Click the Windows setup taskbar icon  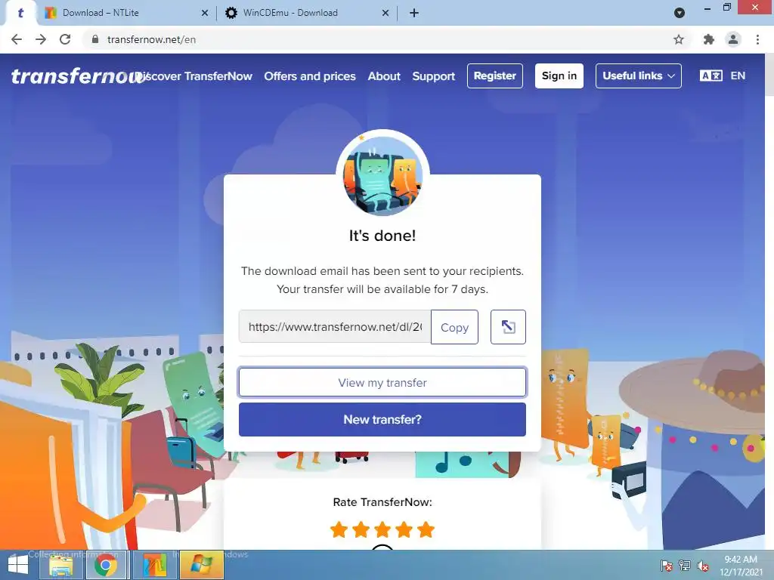click(201, 565)
